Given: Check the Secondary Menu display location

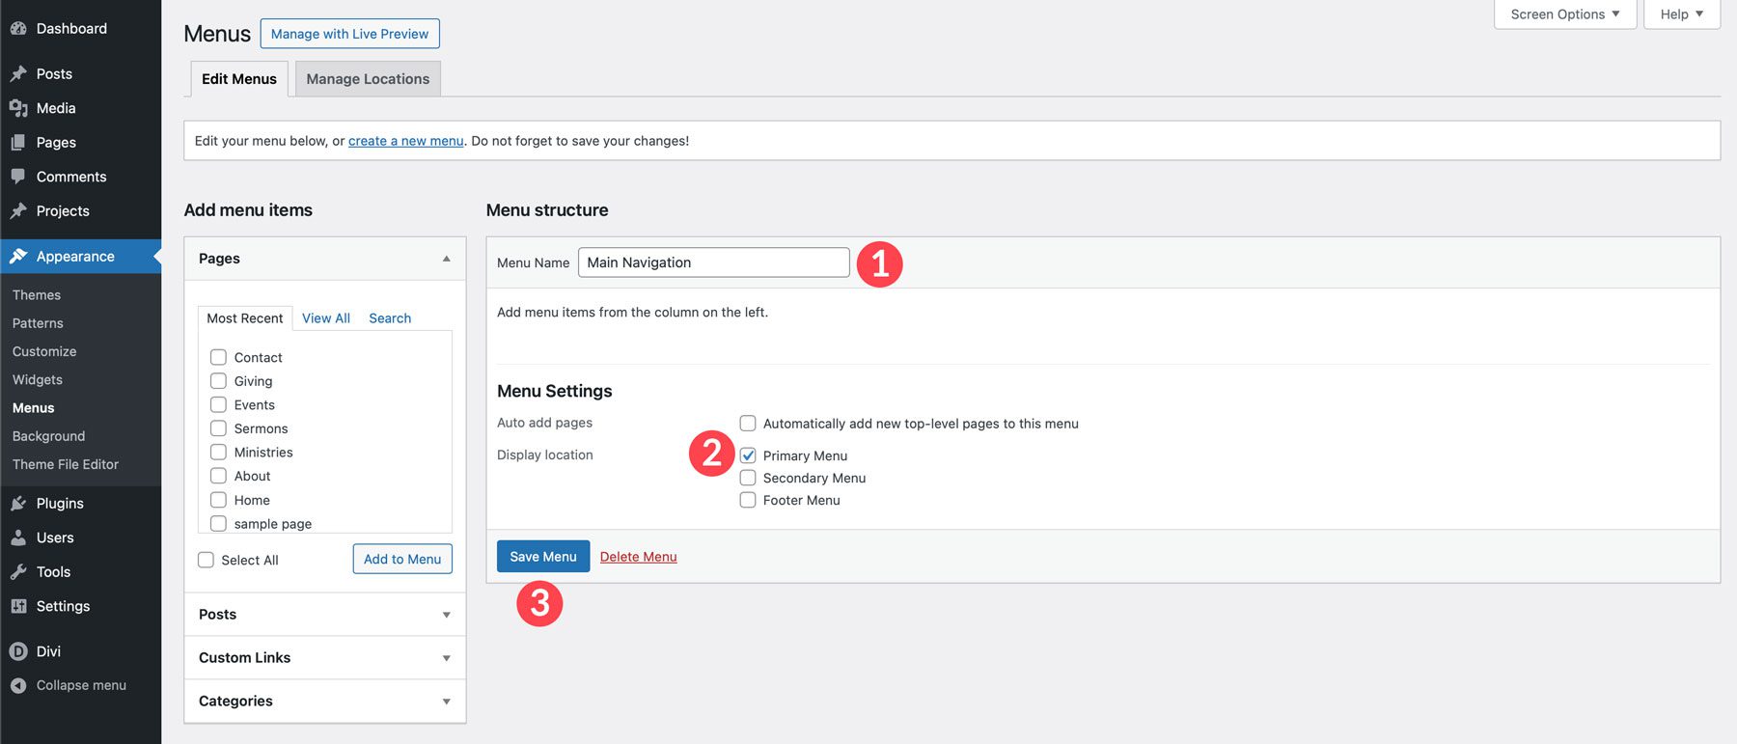Looking at the screenshot, I should point(748,478).
